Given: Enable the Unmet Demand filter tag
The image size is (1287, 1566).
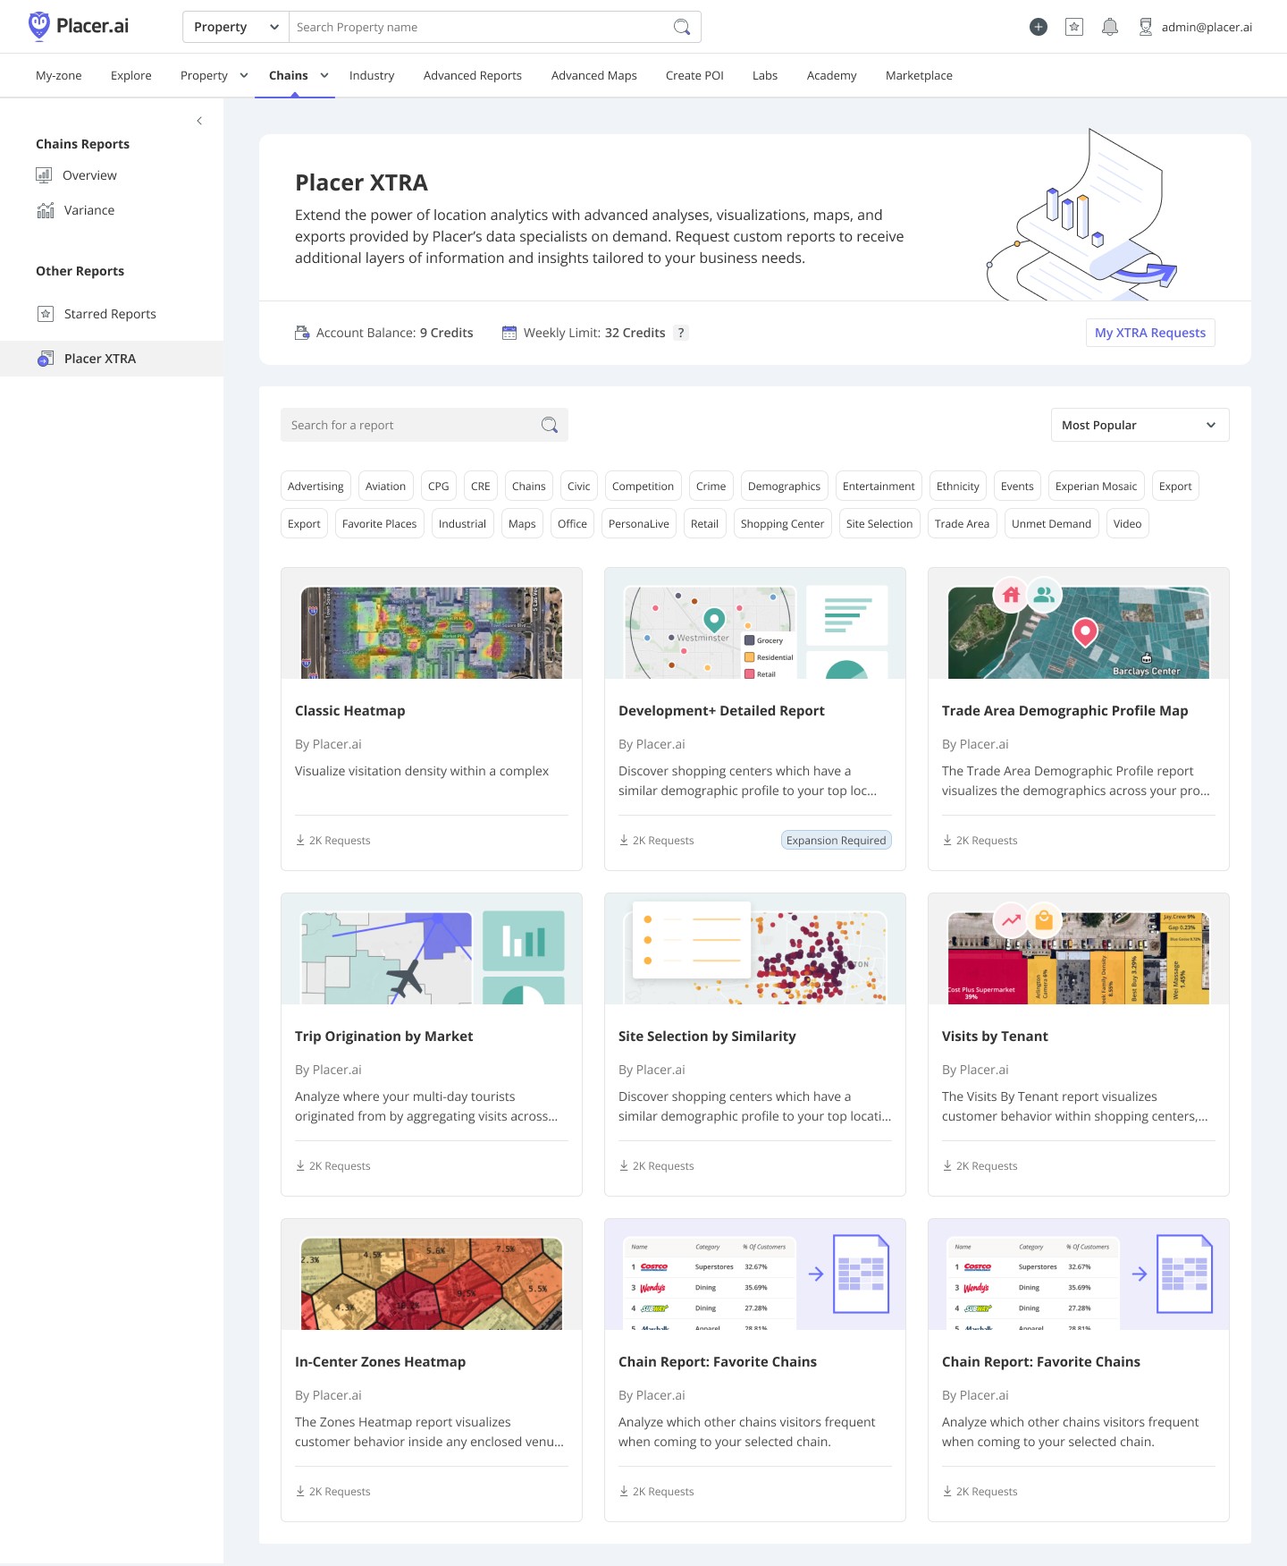Looking at the screenshot, I should point(1051,523).
